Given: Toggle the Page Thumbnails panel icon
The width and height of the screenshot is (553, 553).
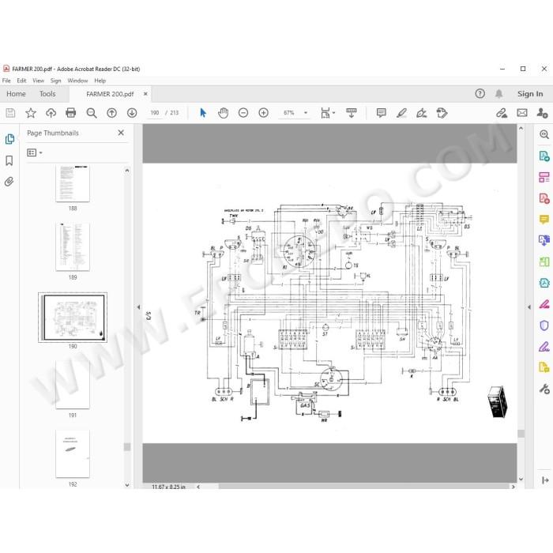Looking at the screenshot, I should click(x=9, y=139).
